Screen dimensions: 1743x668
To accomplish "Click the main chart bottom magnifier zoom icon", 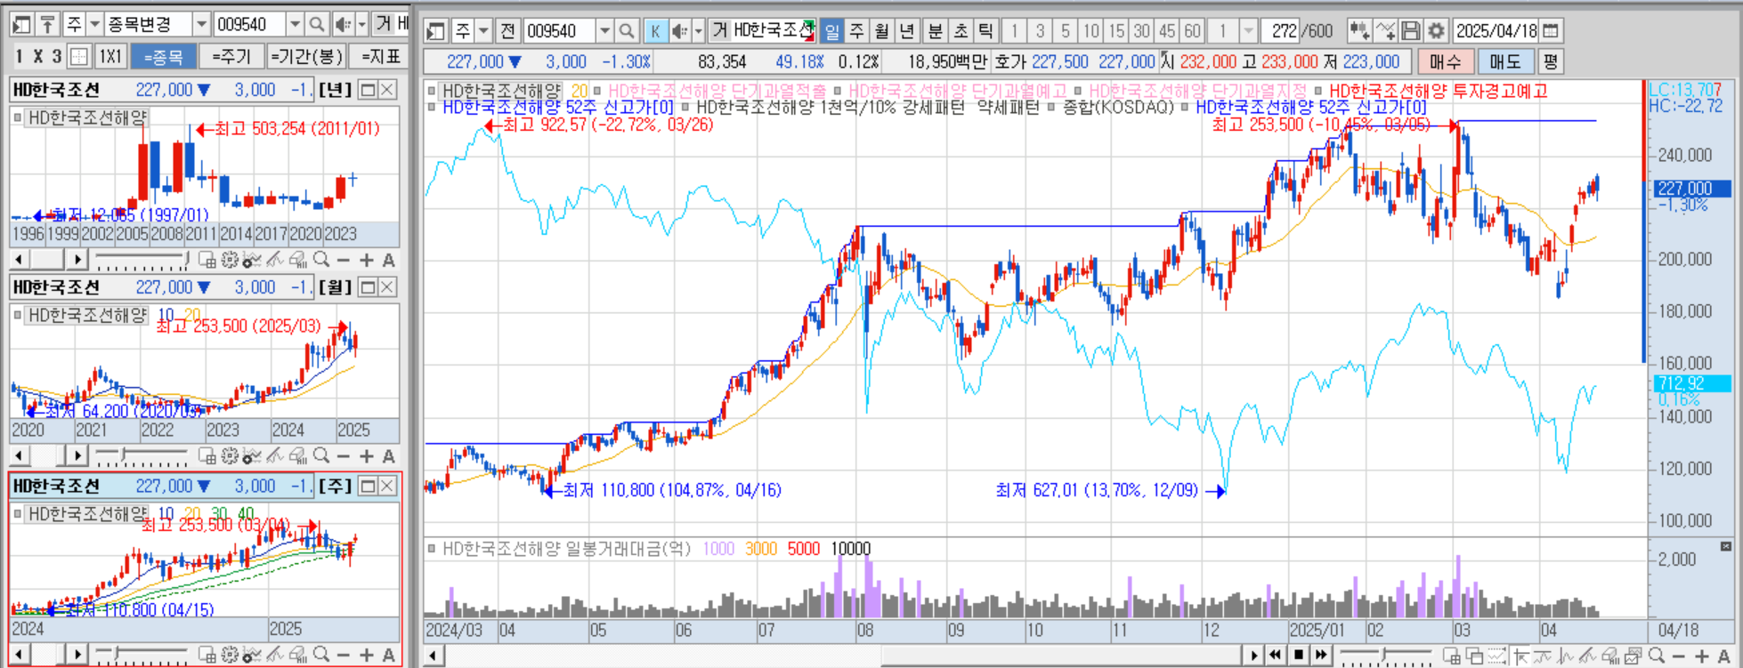I will pyautogui.click(x=1656, y=656).
